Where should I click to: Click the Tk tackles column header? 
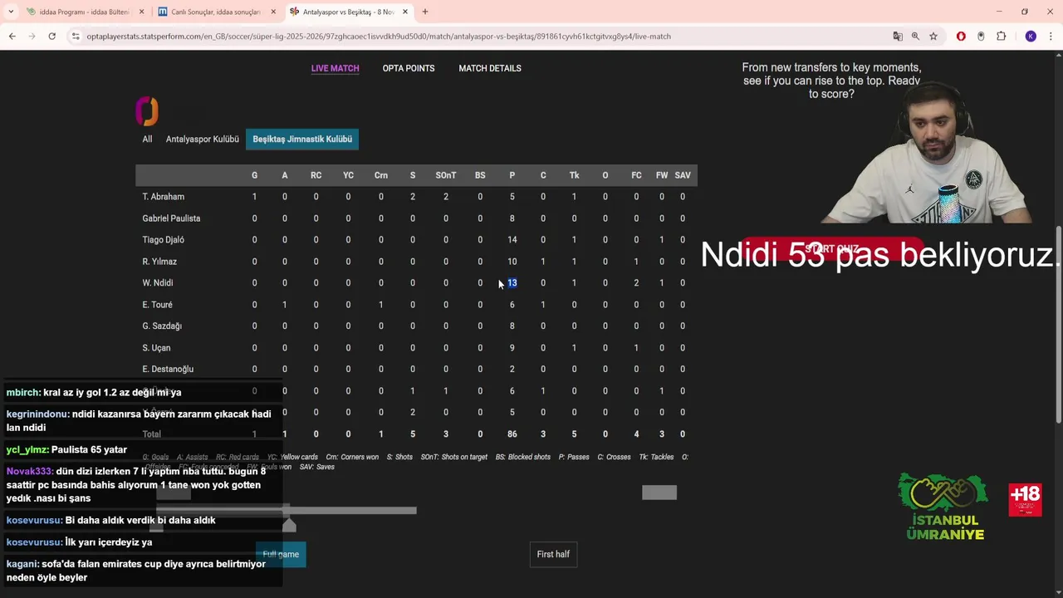[574, 175]
